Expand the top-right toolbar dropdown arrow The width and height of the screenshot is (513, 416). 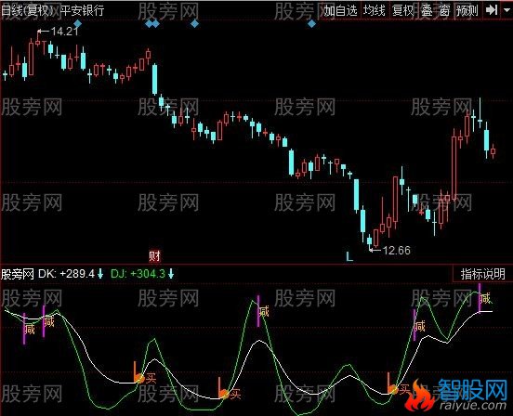(507, 10)
